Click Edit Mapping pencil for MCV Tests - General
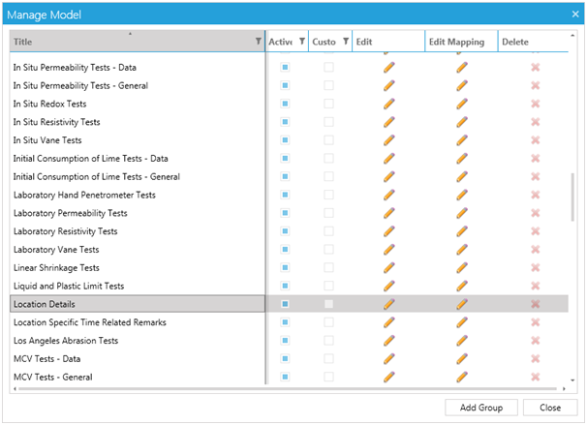 [x=462, y=377]
